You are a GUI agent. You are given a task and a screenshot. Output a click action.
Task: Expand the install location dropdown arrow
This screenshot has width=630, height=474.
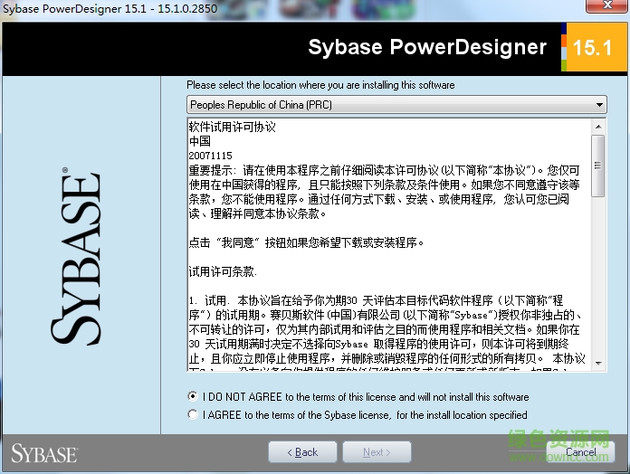600,106
